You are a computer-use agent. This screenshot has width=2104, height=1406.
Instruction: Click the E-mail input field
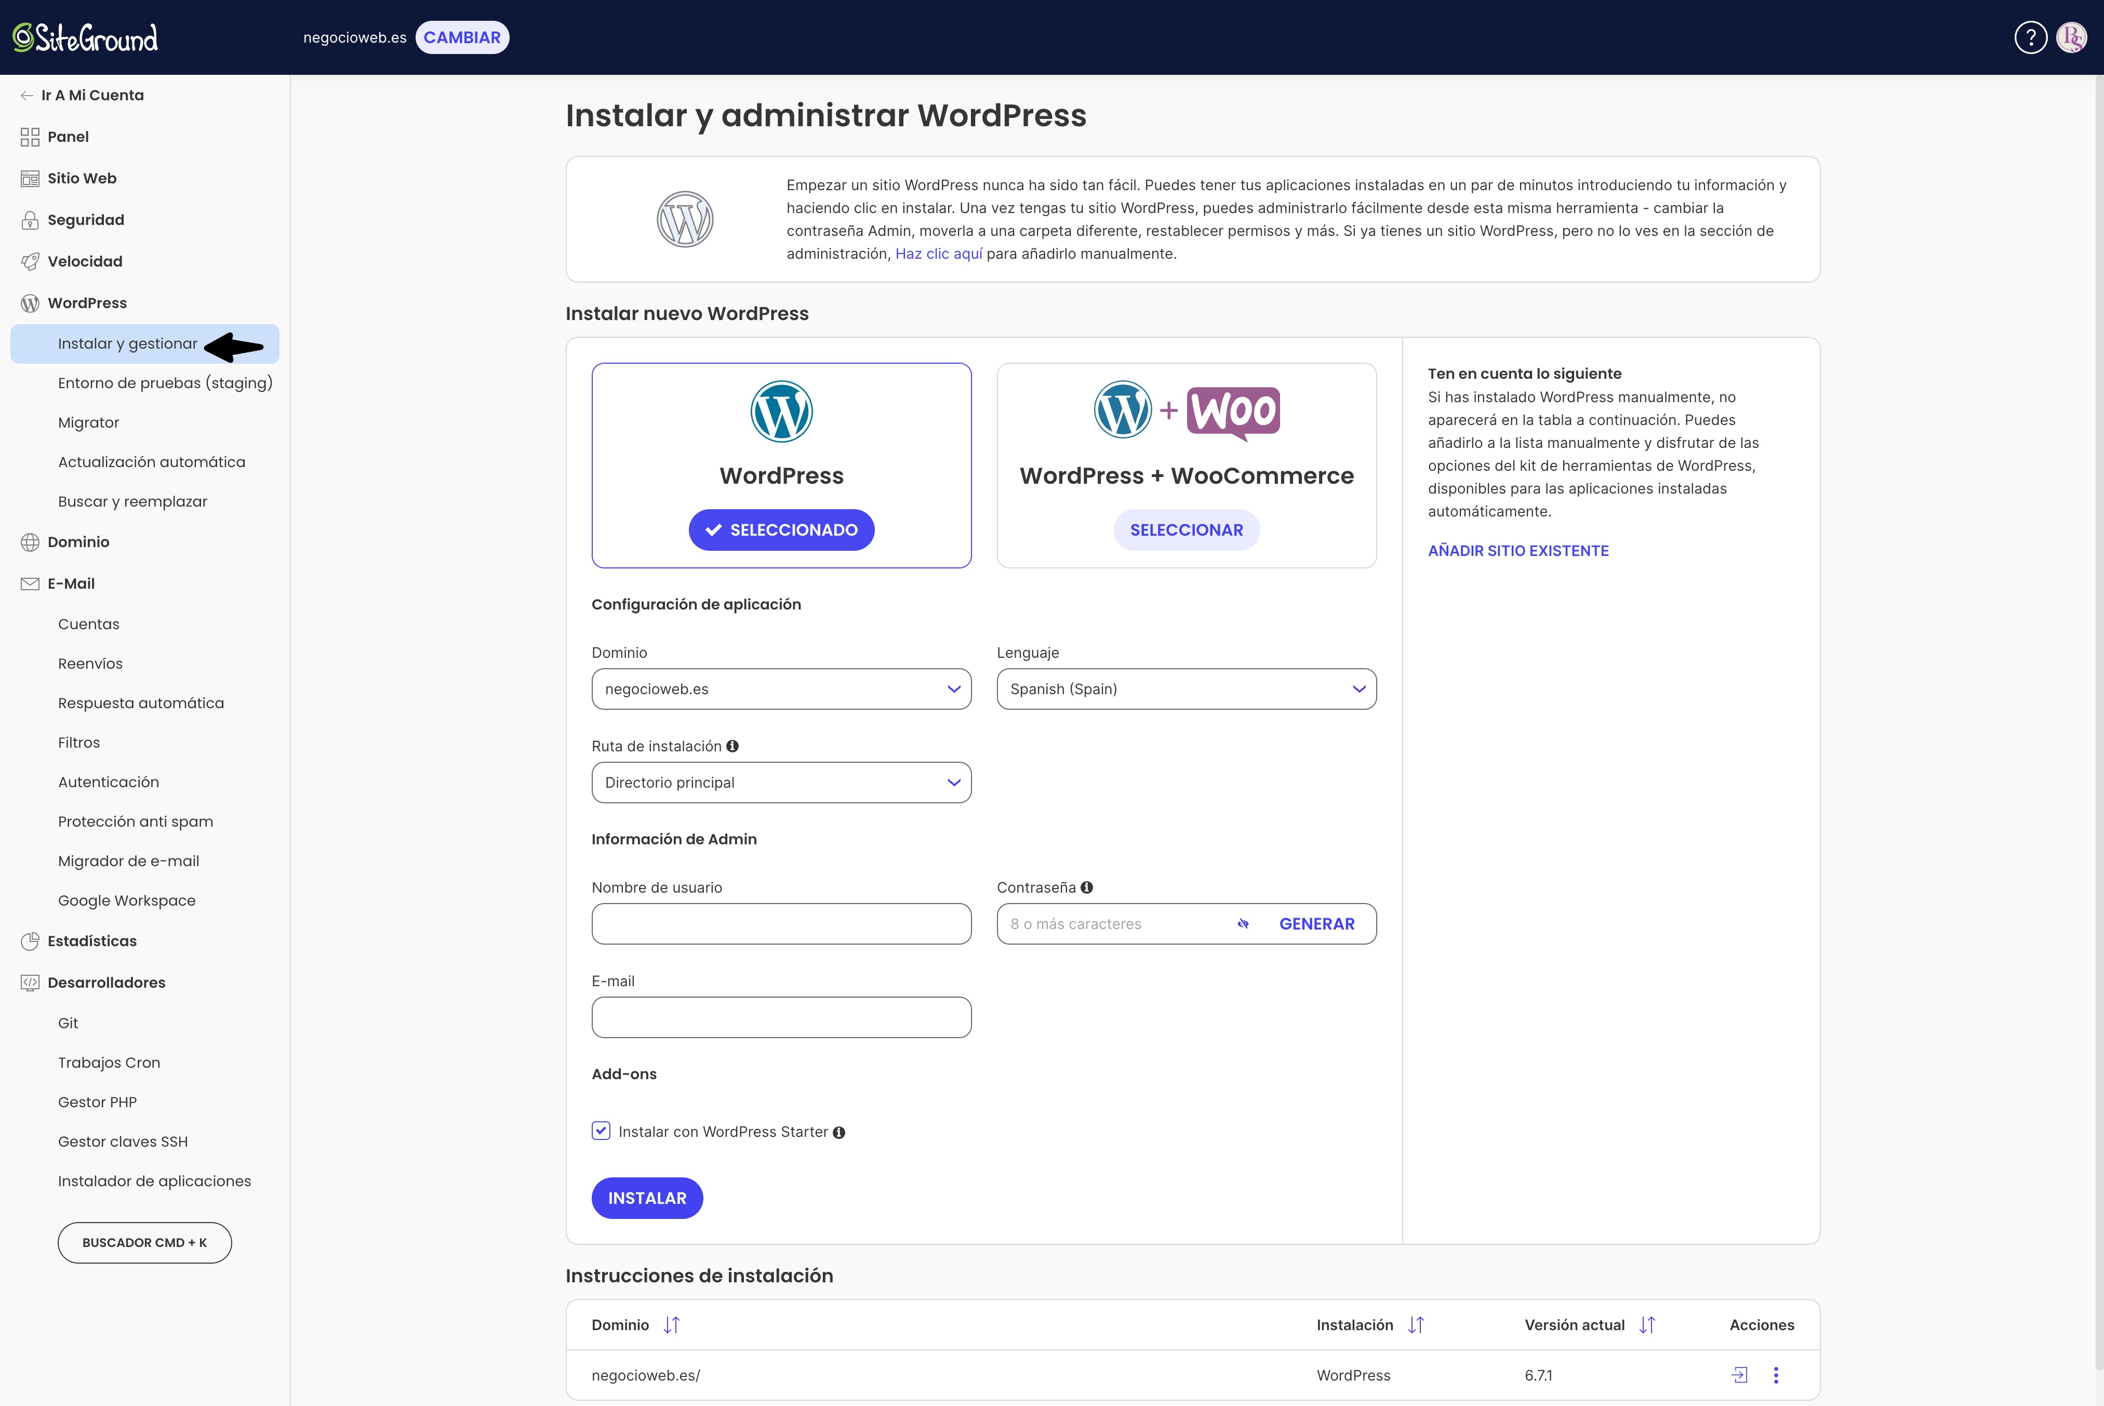click(782, 1018)
